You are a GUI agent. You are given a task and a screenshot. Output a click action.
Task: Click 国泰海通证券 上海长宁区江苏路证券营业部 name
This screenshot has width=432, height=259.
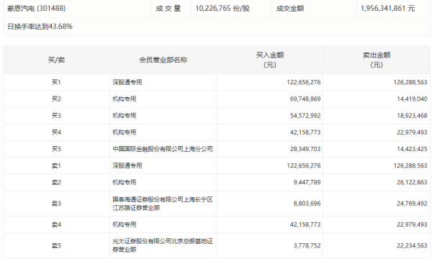[x=163, y=204]
